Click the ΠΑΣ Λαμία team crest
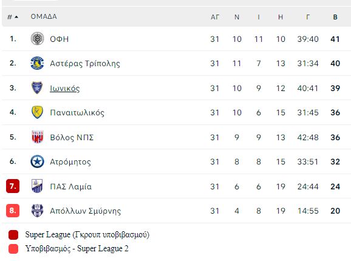Image resolution: width=351 pixels, height=261 pixels. coord(37,186)
